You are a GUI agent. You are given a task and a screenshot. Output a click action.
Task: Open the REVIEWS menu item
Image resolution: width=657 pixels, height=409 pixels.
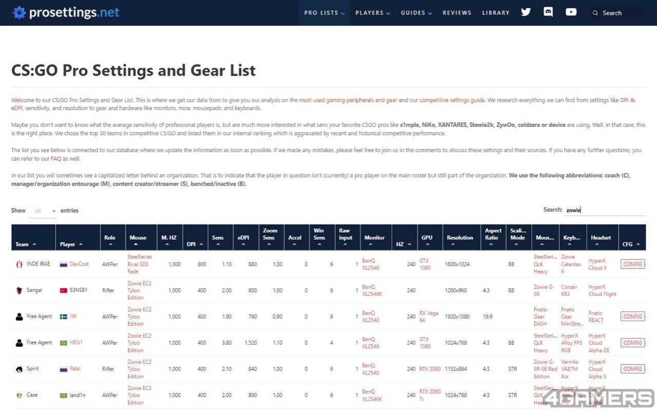457,13
